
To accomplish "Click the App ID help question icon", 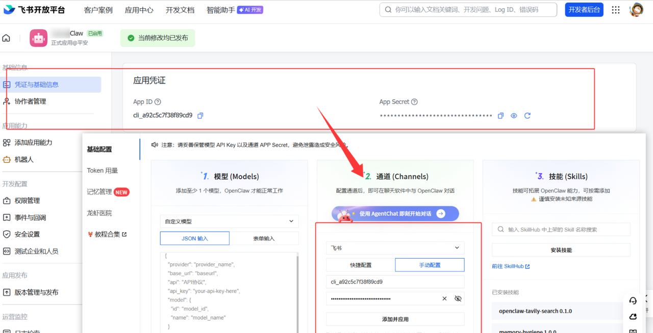I will tap(158, 102).
